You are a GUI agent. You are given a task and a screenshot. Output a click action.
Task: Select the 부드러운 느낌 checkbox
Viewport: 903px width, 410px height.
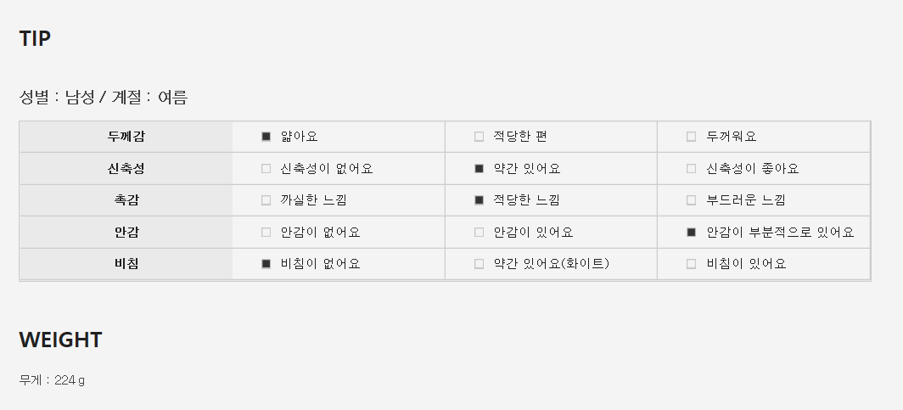[x=691, y=200]
